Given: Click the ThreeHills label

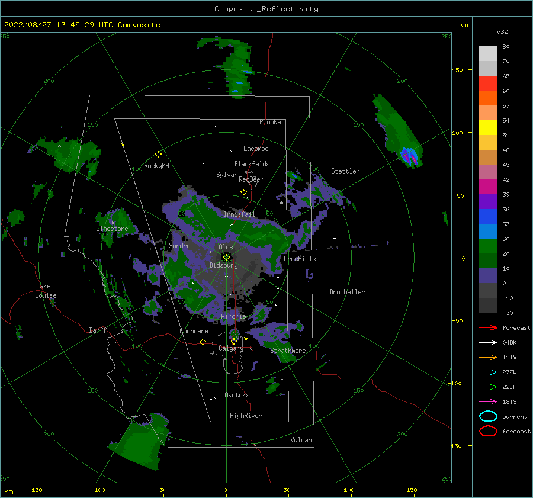Looking at the screenshot, I should 298,259.
